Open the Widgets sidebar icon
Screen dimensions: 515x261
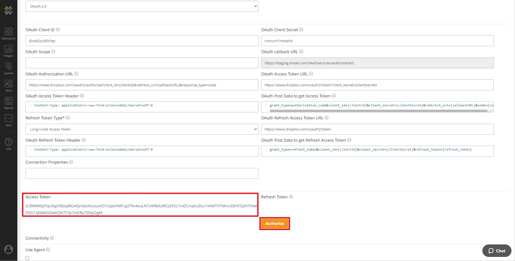coord(8,50)
